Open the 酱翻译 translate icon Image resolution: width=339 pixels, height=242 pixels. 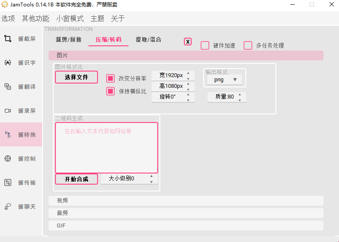tap(8, 87)
